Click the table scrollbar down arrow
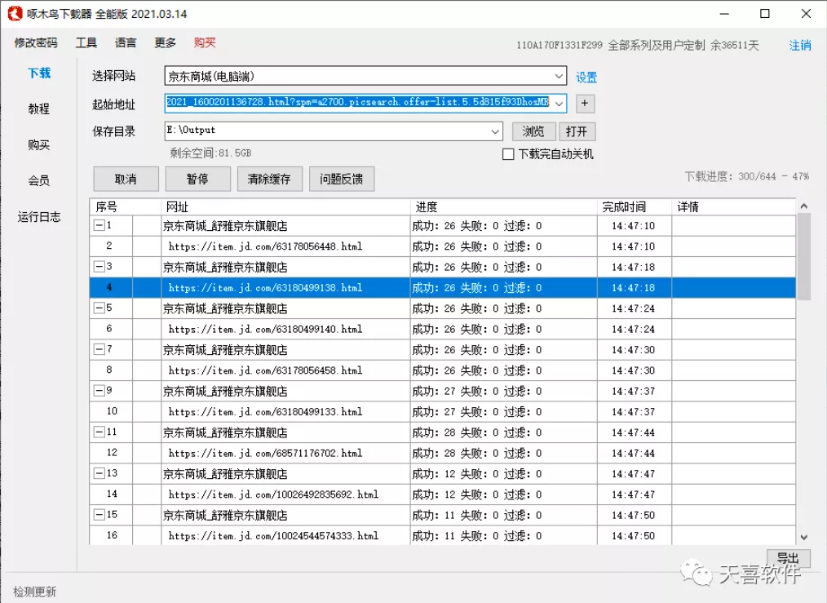Viewport: 827px width, 603px height. tap(804, 537)
